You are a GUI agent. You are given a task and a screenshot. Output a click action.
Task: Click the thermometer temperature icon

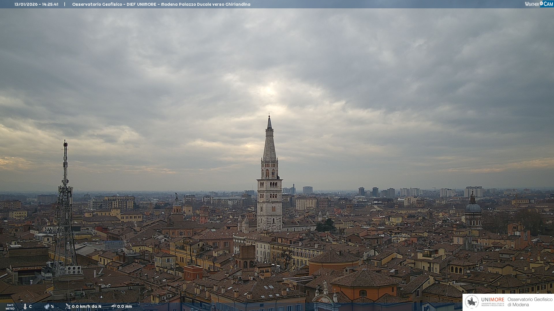tap(25, 307)
